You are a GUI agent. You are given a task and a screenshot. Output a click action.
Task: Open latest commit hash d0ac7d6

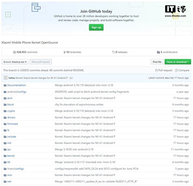(x=169, y=78)
